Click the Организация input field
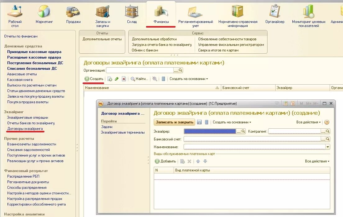343x217 pixels. click(140, 70)
